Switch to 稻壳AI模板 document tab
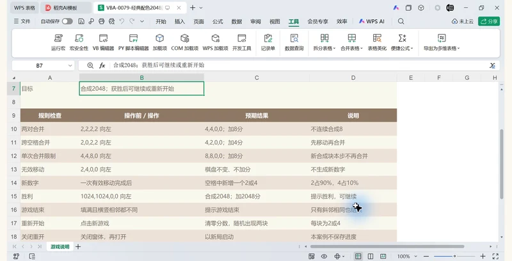The height and width of the screenshot is (261, 512). [x=66, y=8]
